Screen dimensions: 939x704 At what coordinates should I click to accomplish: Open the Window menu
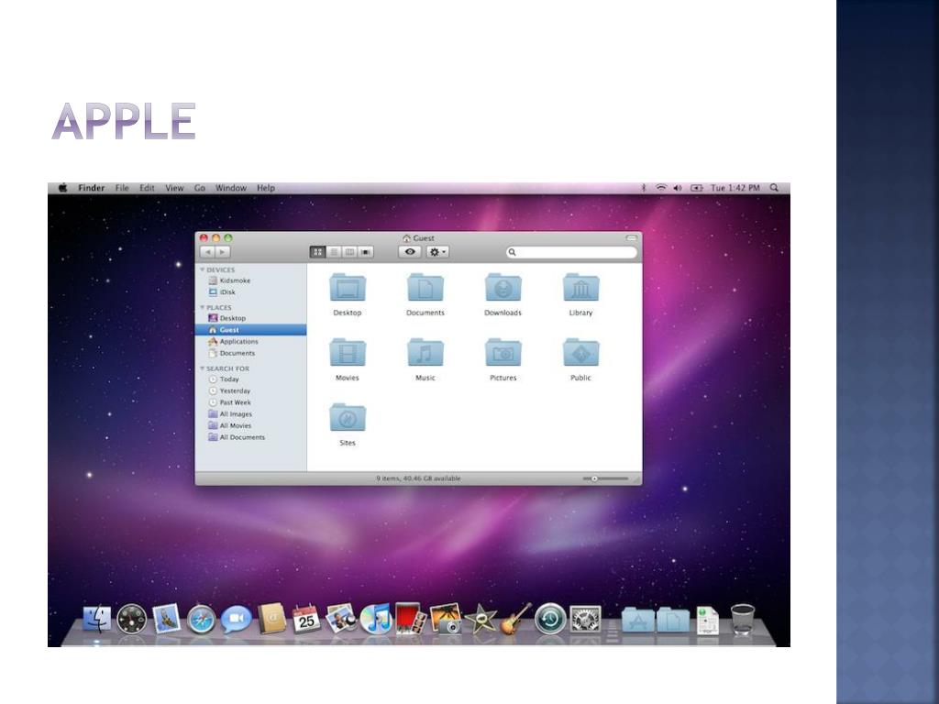coord(230,188)
